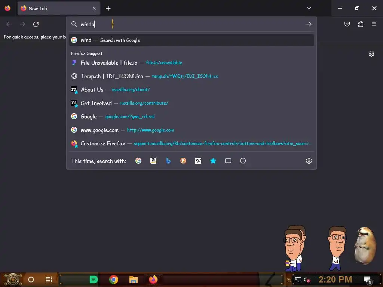383x287 pixels.
Task: Click the Firefox taskbar icon
Action: coord(153,280)
